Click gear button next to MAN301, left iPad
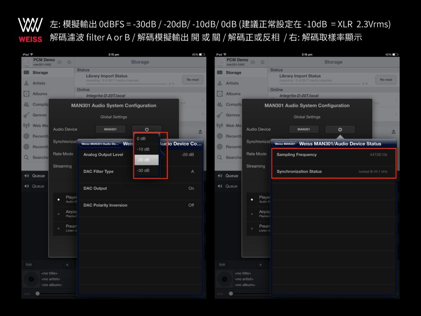This screenshot has width=421, height=316. point(147,129)
